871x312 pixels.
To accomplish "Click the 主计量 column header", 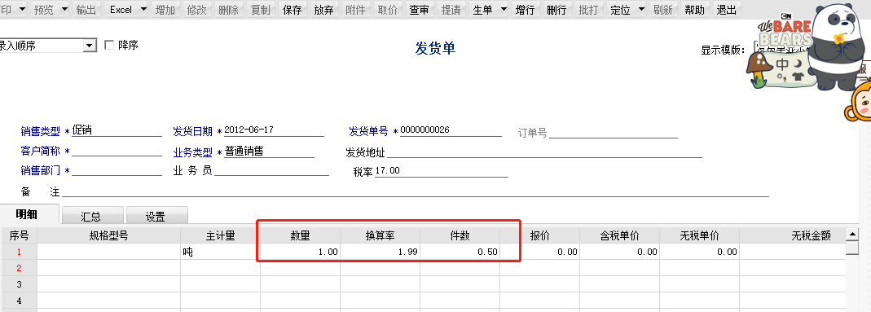I will point(221,236).
